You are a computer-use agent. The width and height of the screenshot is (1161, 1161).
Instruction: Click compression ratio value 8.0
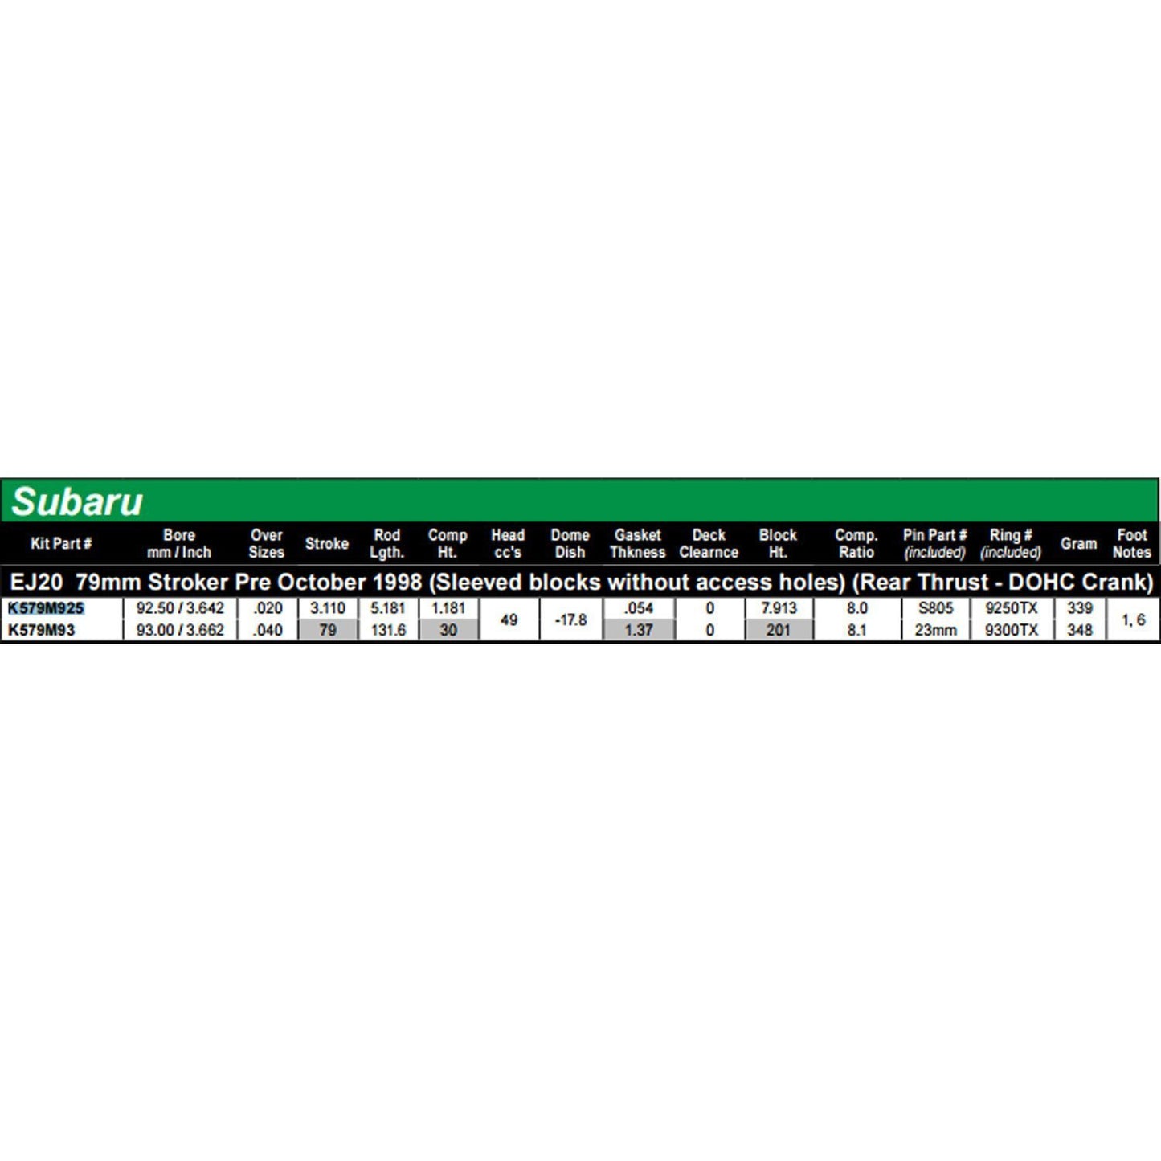(x=857, y=609)
